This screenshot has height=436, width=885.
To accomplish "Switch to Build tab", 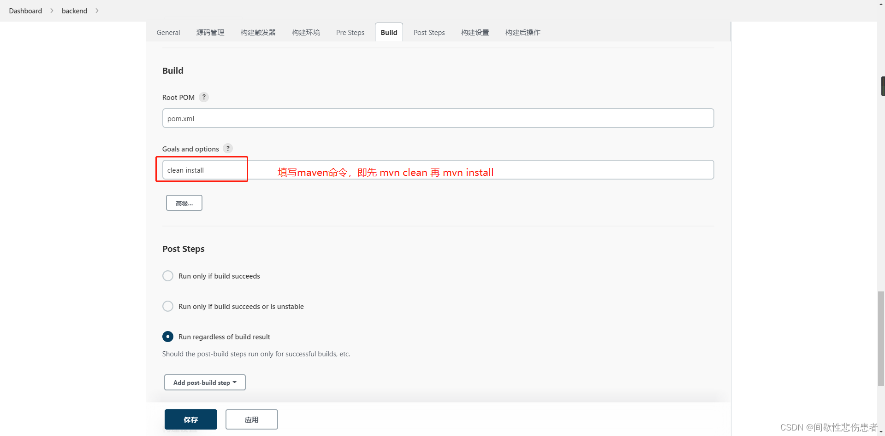I will (x=389, y=32).
